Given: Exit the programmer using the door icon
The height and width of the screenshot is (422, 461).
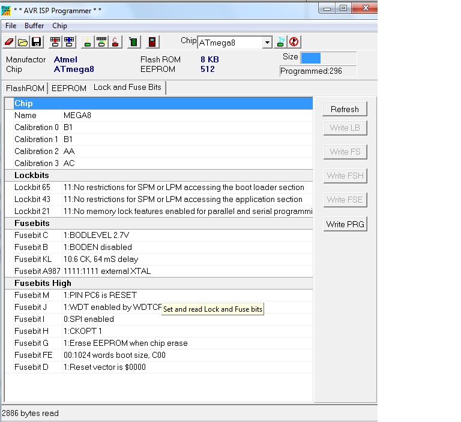Looking at the screenshot, I should 152,42.
